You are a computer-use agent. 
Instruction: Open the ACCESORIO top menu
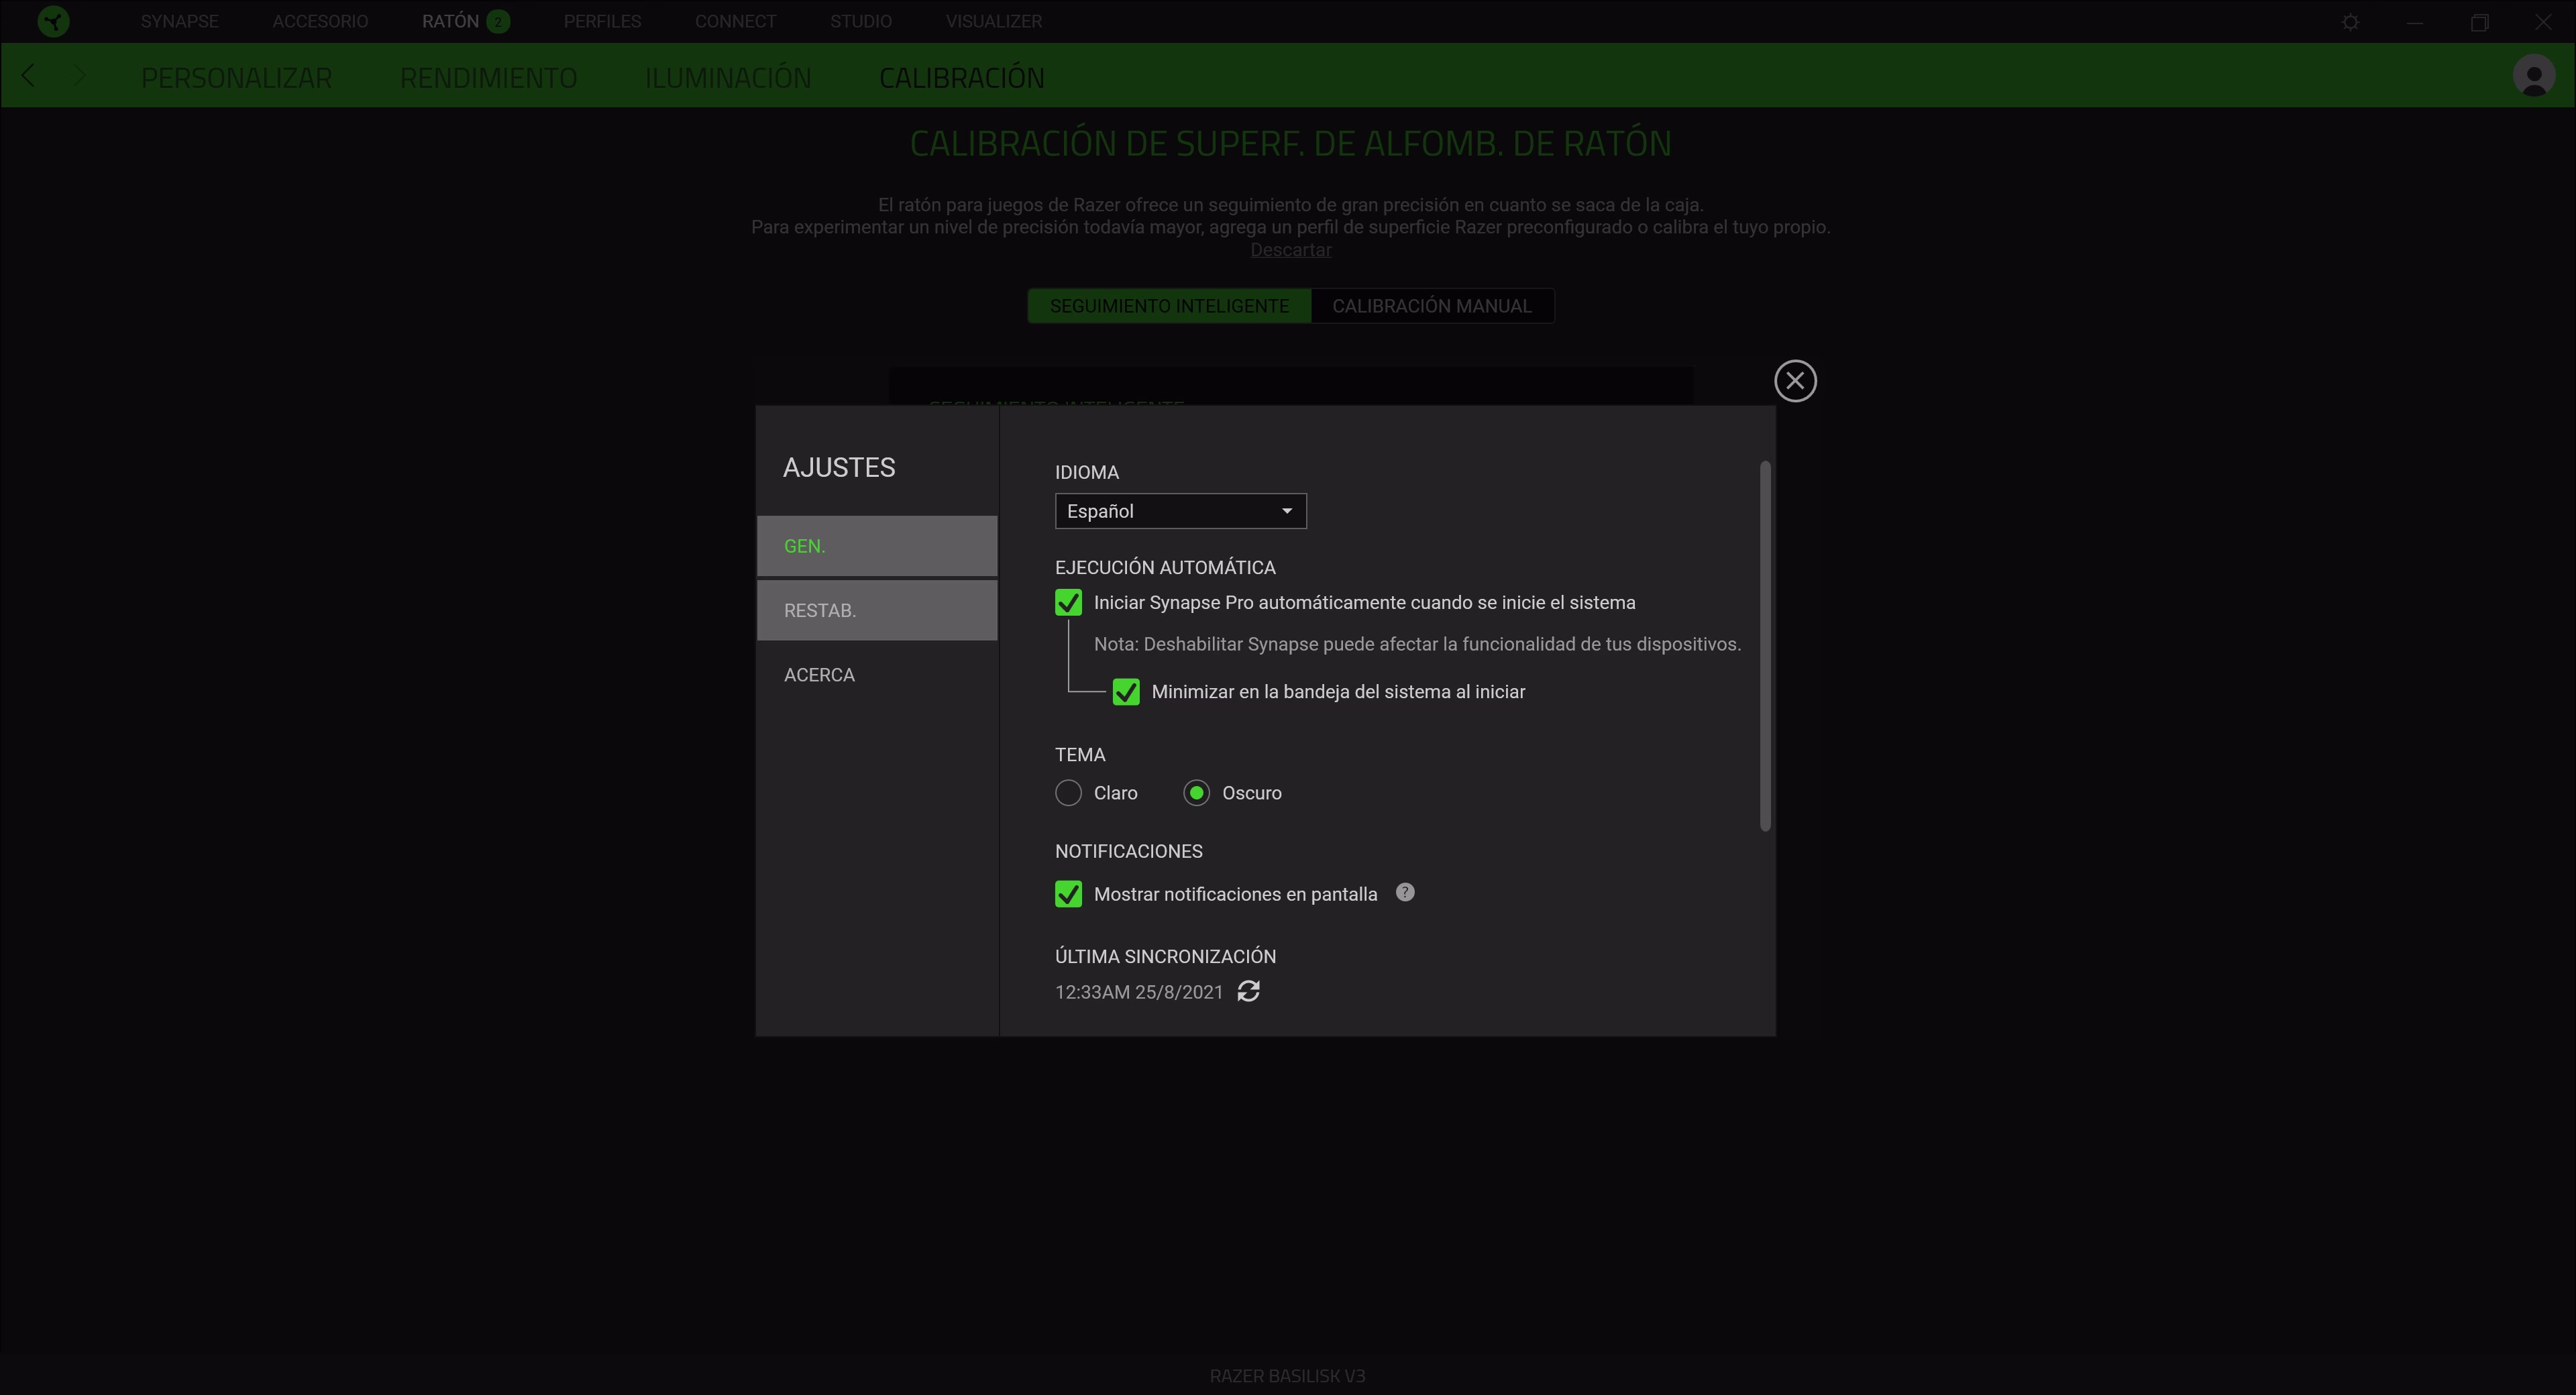click(320, 21)
